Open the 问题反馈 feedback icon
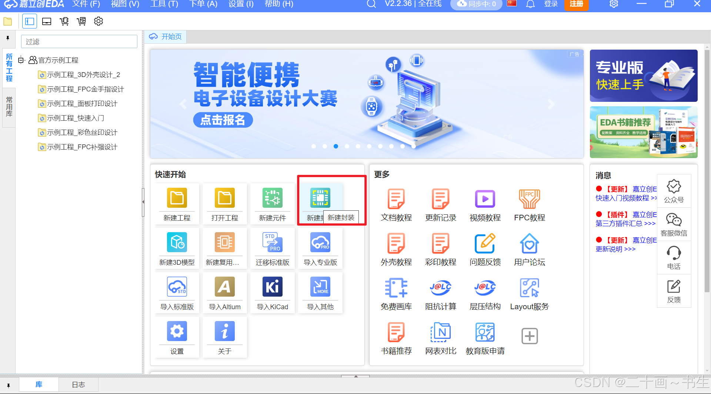This screenshot has height=394, width=711. [485, 243]
